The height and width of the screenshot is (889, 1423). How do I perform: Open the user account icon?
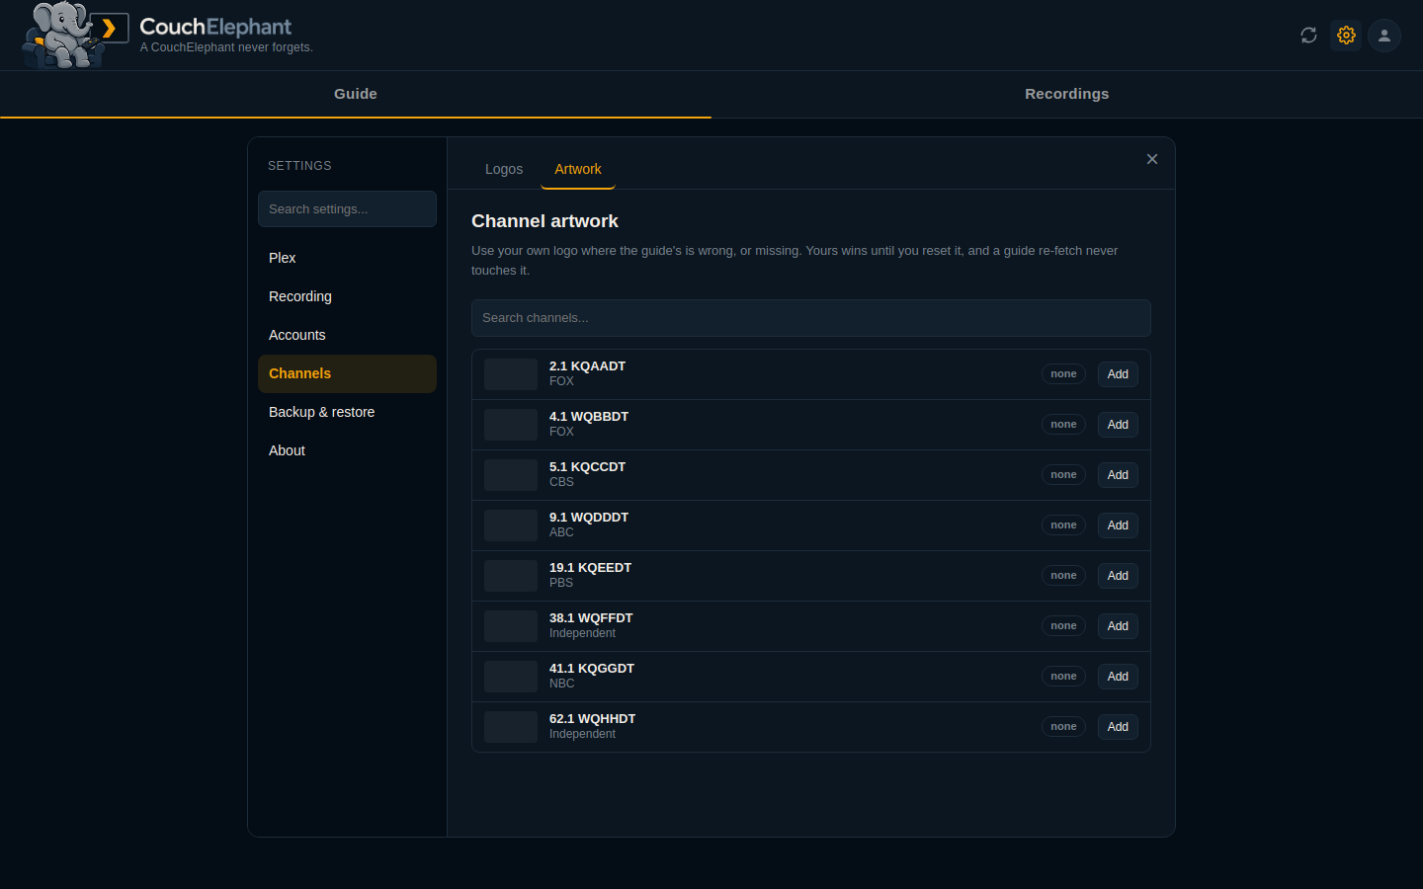(x=1384, y=36)
